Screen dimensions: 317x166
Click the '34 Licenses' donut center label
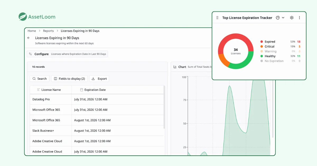(236, 51)
